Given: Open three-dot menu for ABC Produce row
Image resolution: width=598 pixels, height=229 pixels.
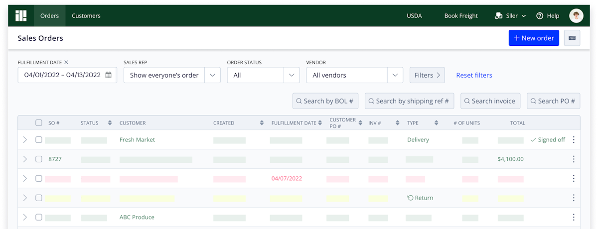Looking at the screenshot, I should point(574,218).
